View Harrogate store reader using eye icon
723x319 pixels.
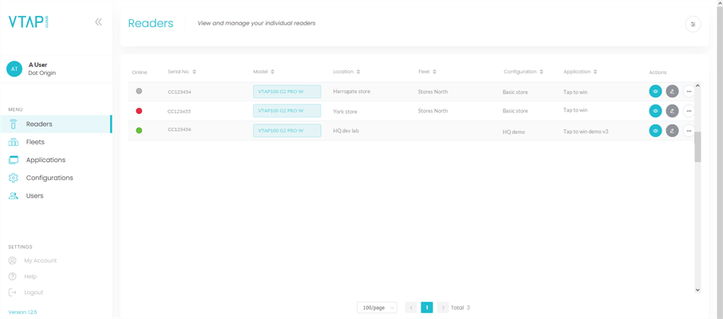[655, 92]
